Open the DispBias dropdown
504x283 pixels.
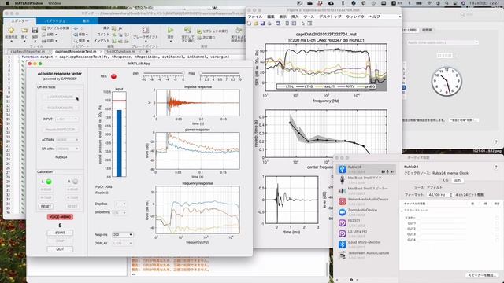click(x=120, y=204)
